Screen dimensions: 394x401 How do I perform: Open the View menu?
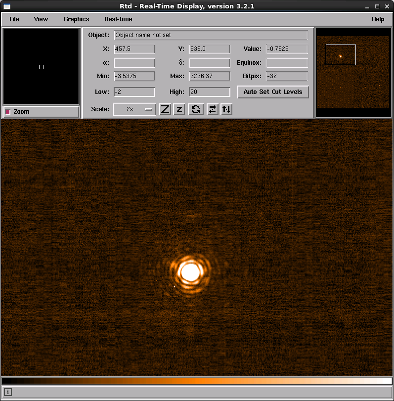(x=41, y=19)
